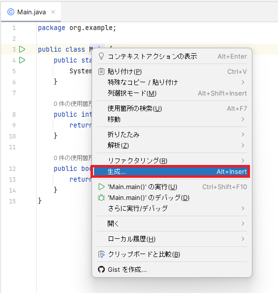278x293 pixels.
Task: Click the Ctrl+Shift+F10 shortcut text
Action: click(x=224, y=187)
